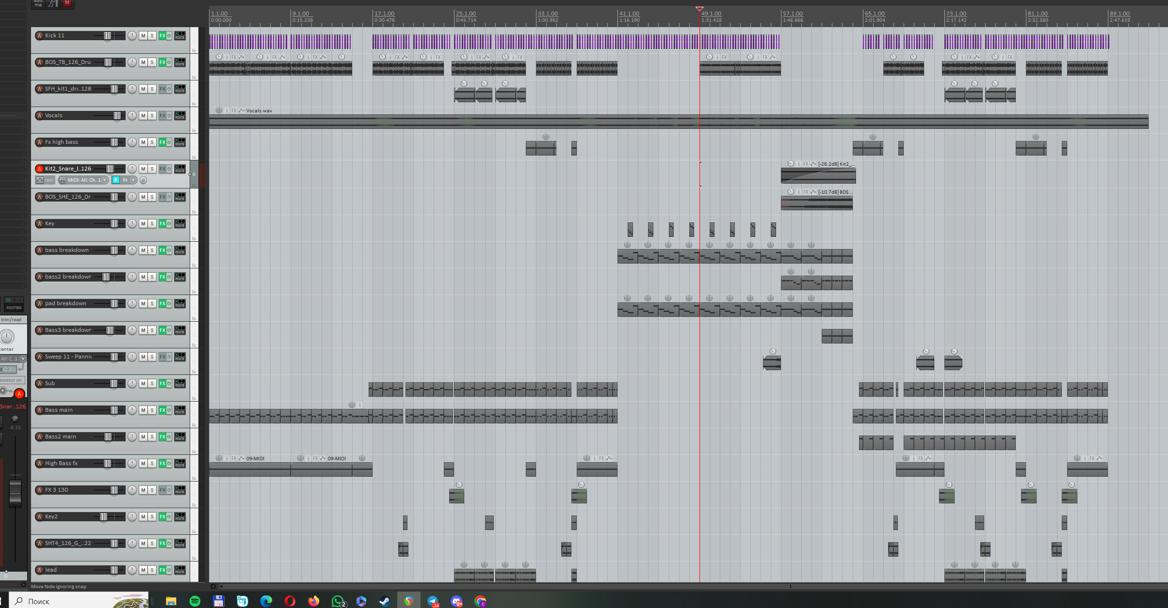Arm the High Bass fx track for recording
This screenshot has width=1168, height=608.
[x=40, y=463]
